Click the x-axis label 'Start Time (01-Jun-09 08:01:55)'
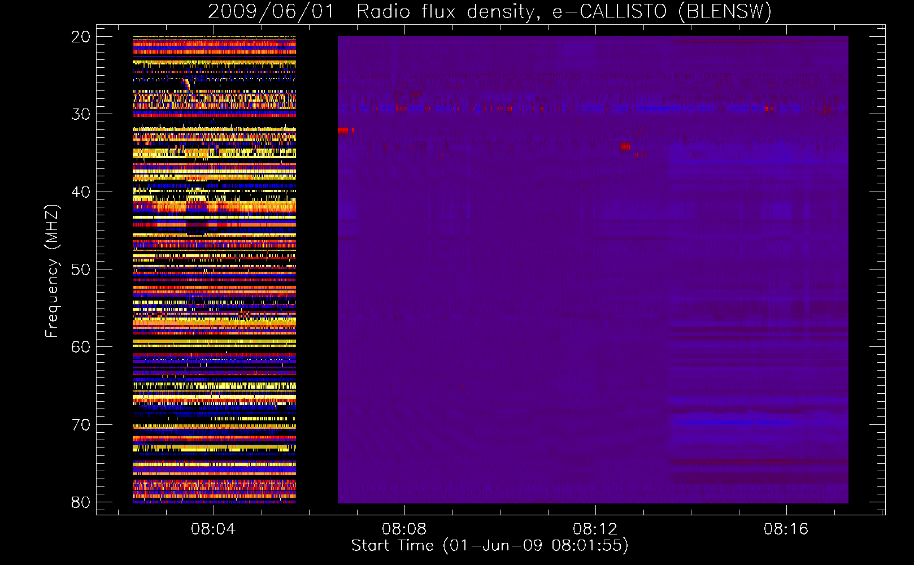Image resolution: width=914 pixels, height=565 pixels. tap(490, 546)
